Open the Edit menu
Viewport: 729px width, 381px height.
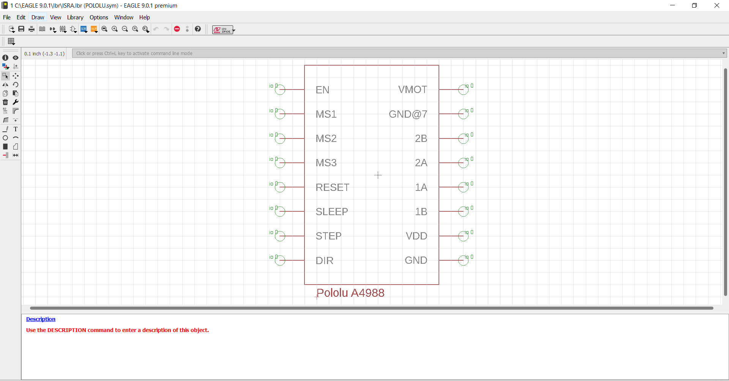[x=21, y=17]
